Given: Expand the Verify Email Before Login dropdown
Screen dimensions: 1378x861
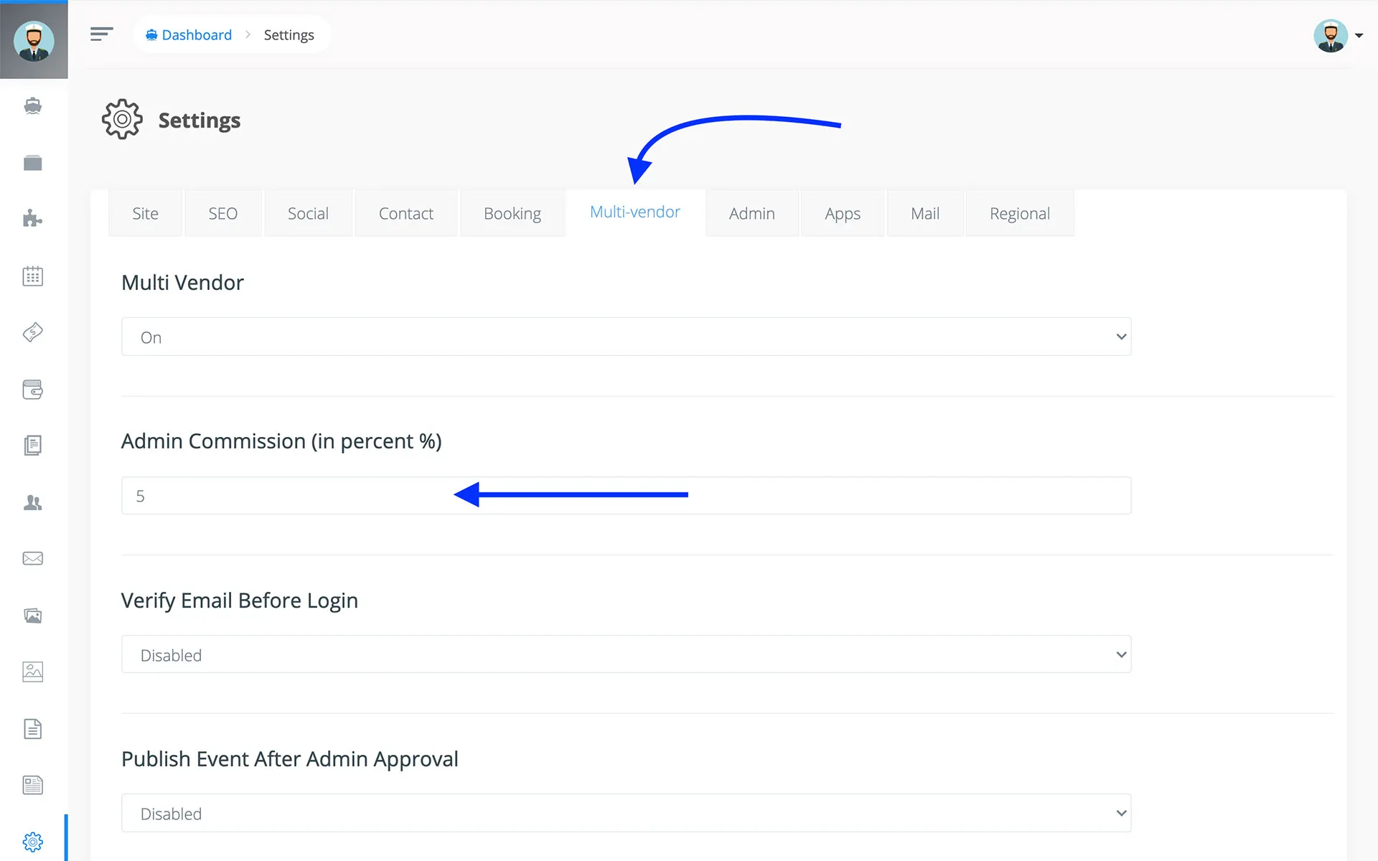Looking at the screenshot, I should pyautogui.click(x=626, y=654).
